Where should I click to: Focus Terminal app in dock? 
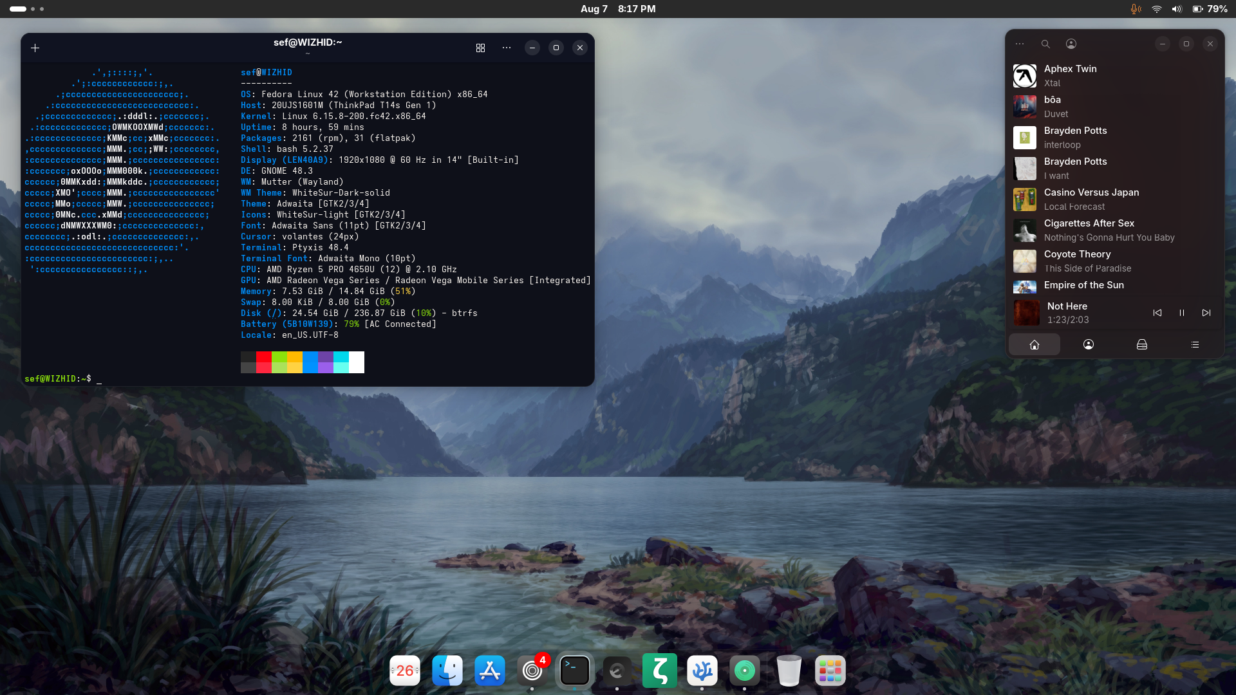[575, 671]
